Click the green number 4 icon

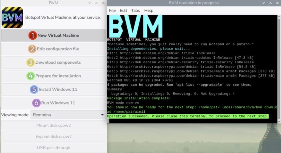(x=31, y=76)
